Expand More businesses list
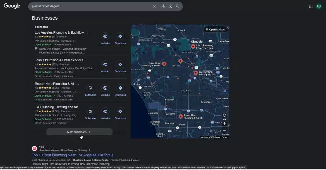This screenshot has width=326, height=170. pos(79,132)
